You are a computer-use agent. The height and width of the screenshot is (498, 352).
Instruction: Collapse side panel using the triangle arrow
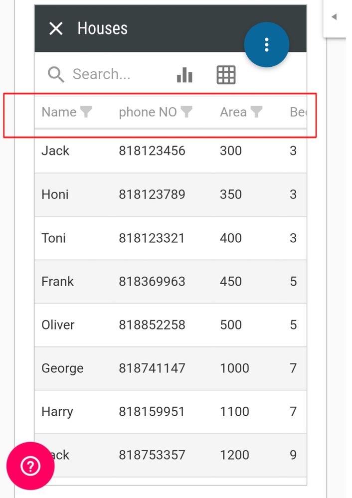[334, 16]
